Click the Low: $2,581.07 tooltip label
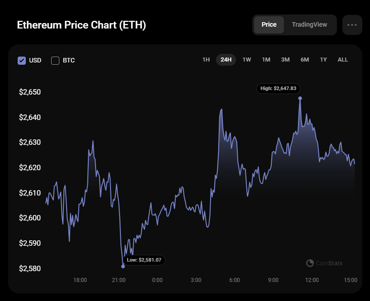Screen dimensions: 370x301 (144, 260)
